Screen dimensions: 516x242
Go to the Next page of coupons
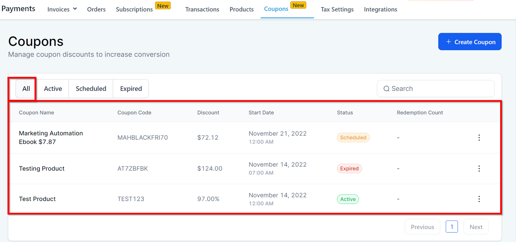476,227
